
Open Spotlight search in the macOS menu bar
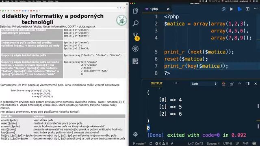(250, 1)
